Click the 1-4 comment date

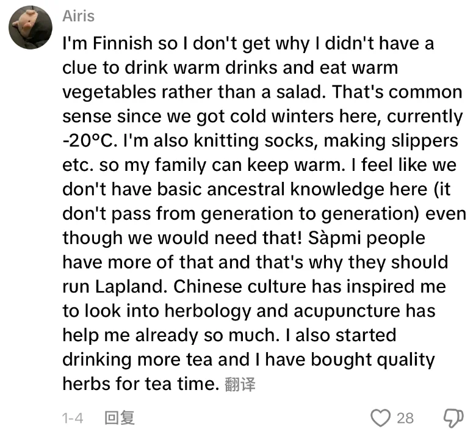(x=73, y=417)
